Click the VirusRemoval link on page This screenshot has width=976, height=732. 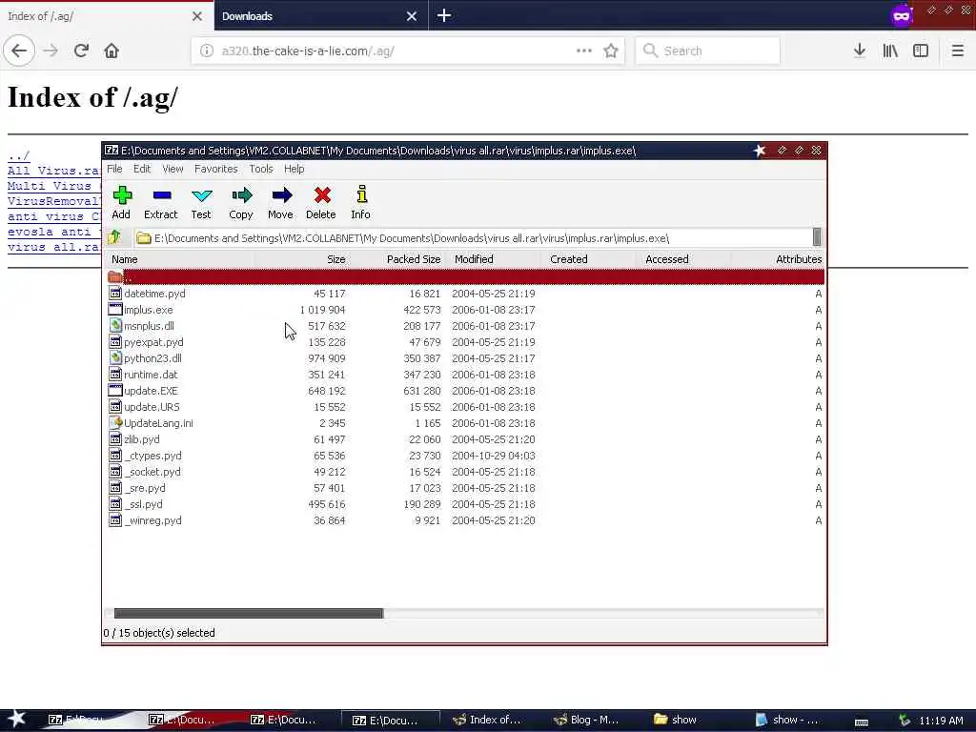(54, 201)
